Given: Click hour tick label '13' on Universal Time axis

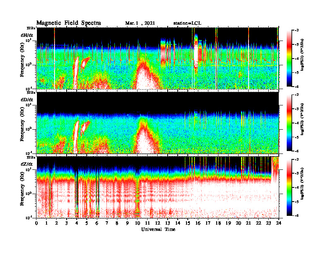Looking at the screenshot, I should [168, 223].
